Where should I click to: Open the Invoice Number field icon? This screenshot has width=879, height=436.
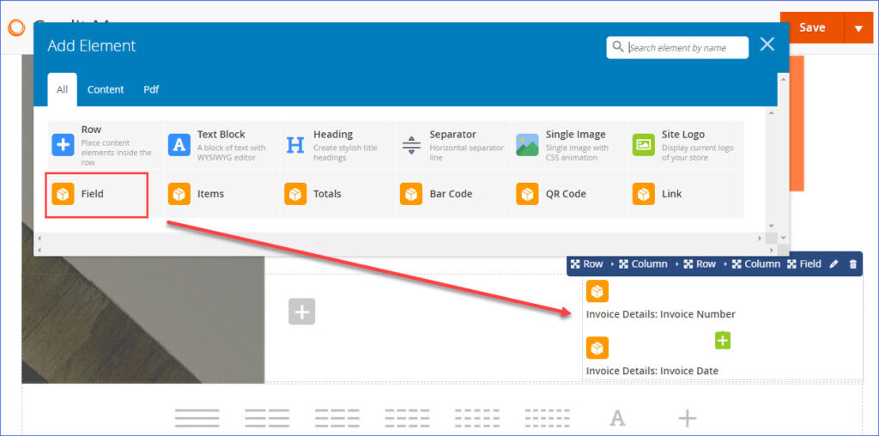click(597, 292)
